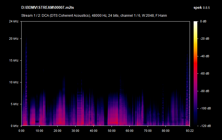Click the tall spectral peak near the spectrogram start
Viewport: 222px width, 140px height.
26,57
